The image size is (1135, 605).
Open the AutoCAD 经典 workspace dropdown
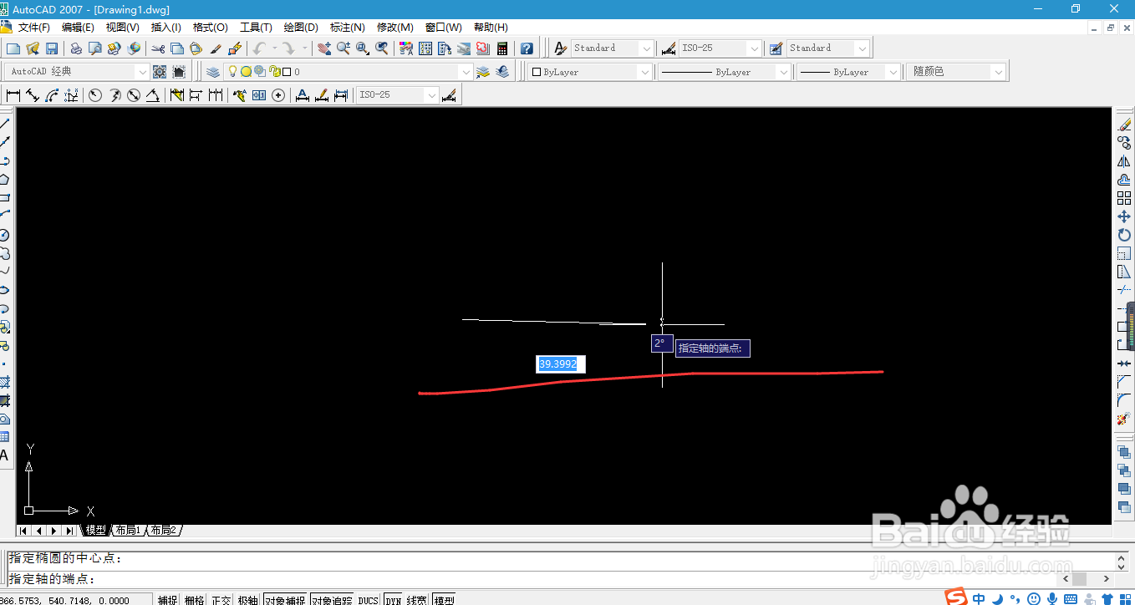coord(141,72)
